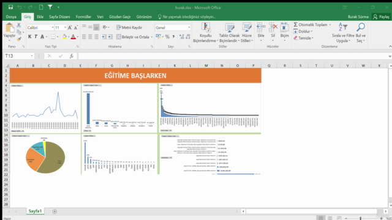The height and width of the screenshot is (220, 392).
Task: Open the Genel number format dropdown
Action: coord(189,28)
